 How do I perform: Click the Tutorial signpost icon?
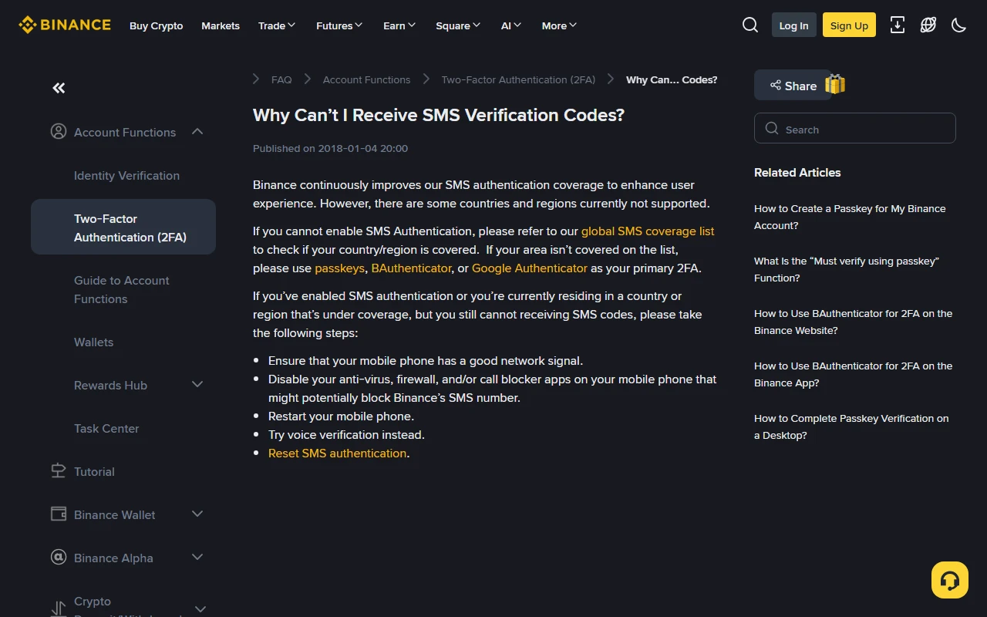(x=59, y=470)
